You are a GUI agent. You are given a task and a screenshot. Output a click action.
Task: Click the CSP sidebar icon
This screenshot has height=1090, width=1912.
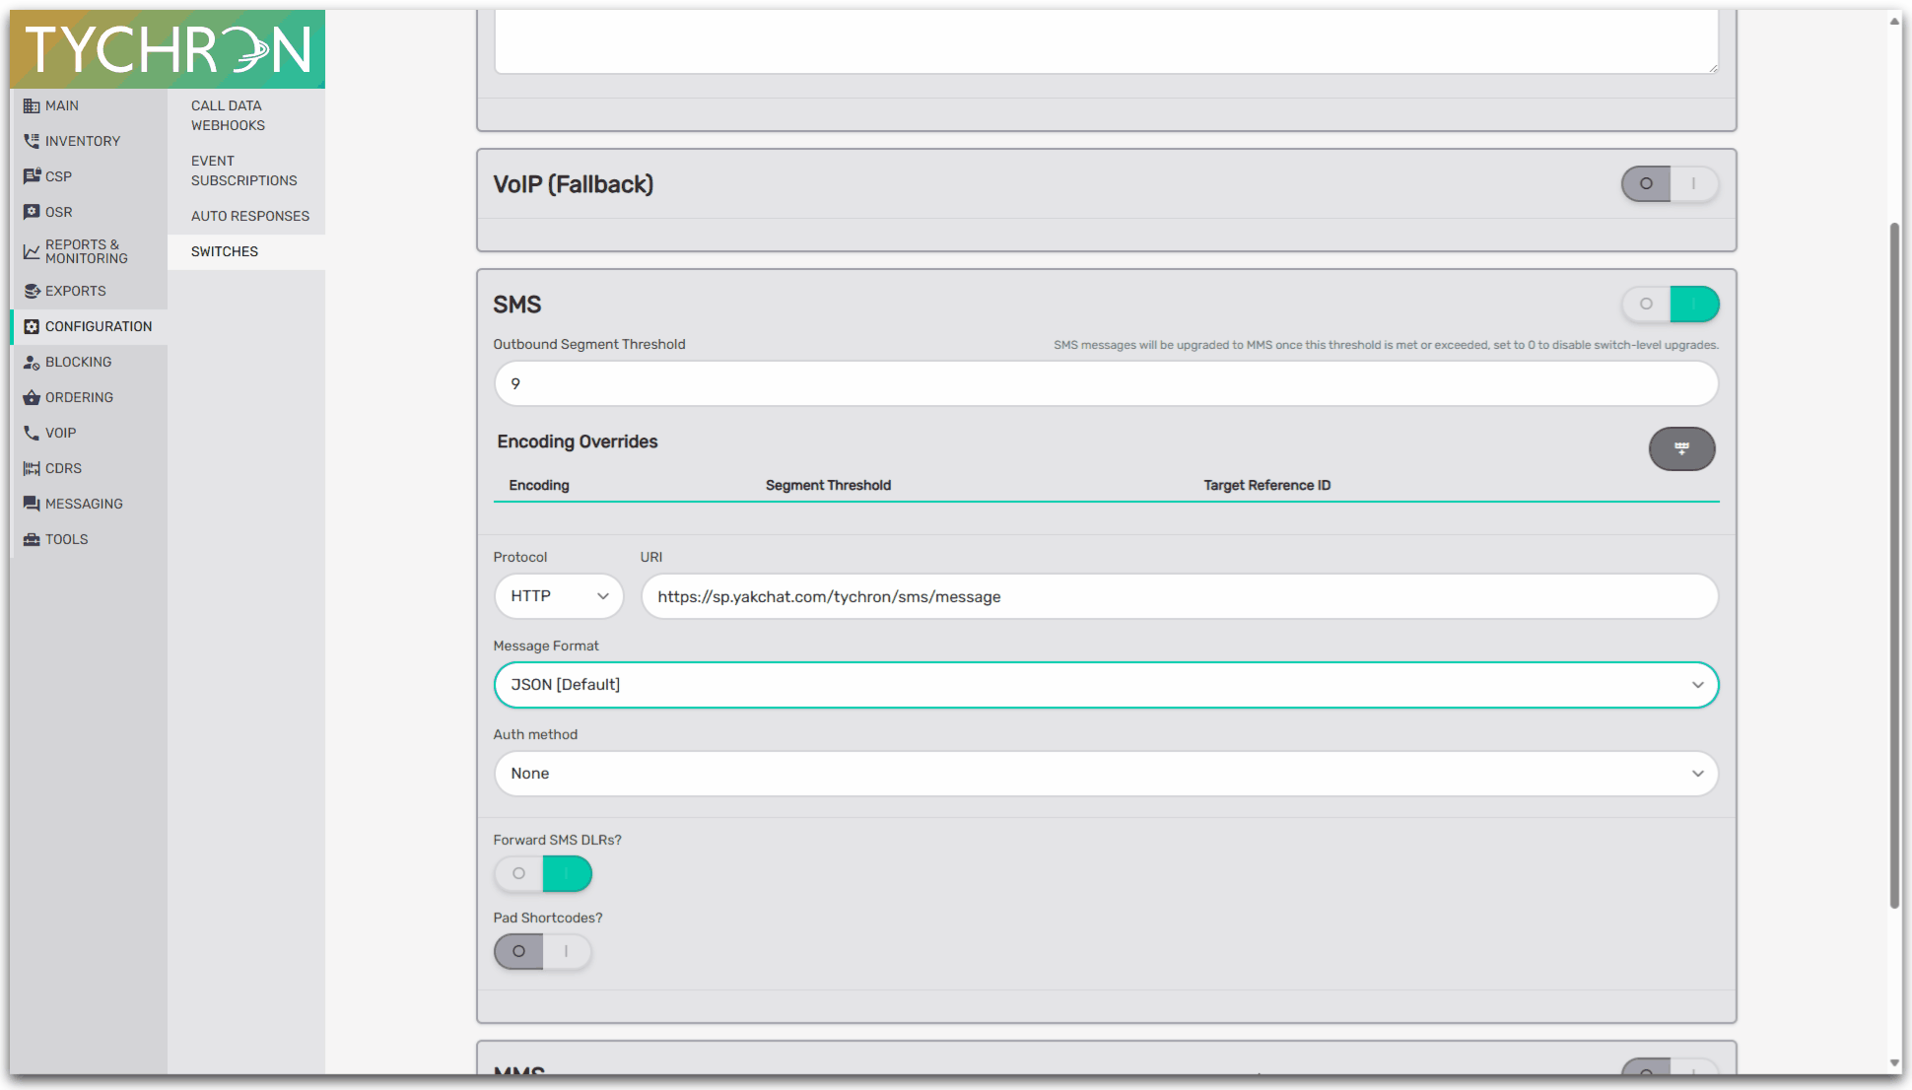coord(32,176)
